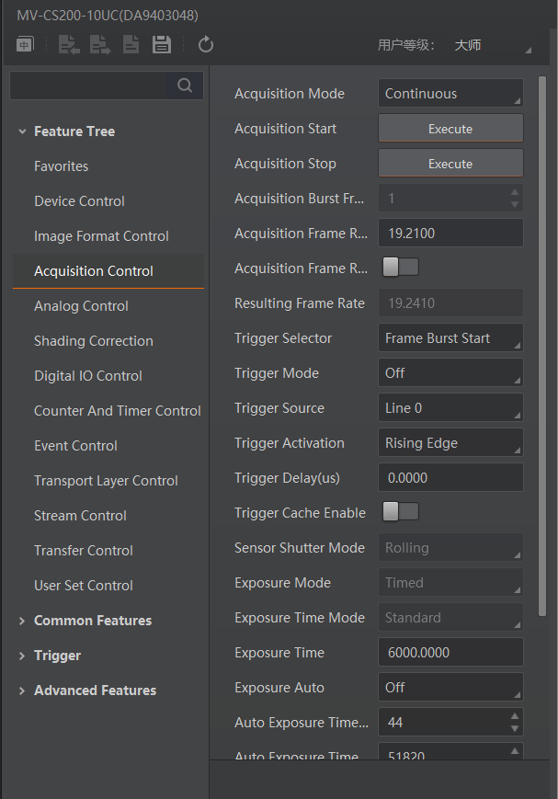Open the Trigger Activation dropdown showing Rising Edge
Viewport: 558px width, 799px height.
pos(450,443)
